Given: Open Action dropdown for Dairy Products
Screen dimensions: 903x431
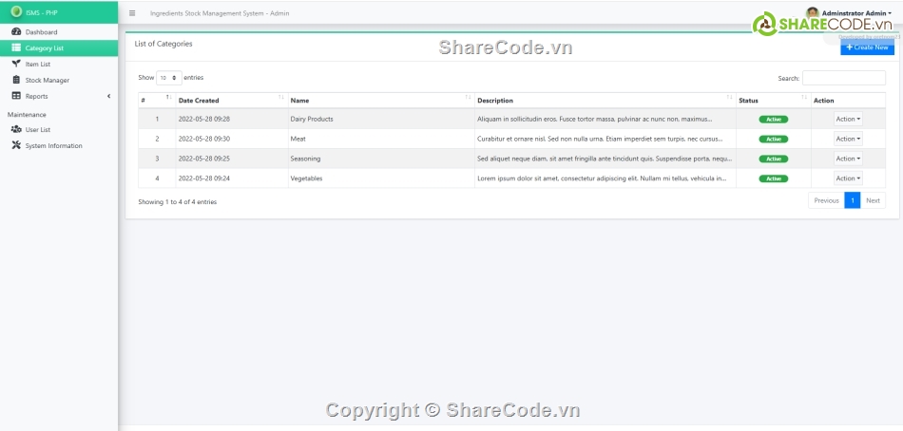Looking at the screenshot, I should (848, 119).
